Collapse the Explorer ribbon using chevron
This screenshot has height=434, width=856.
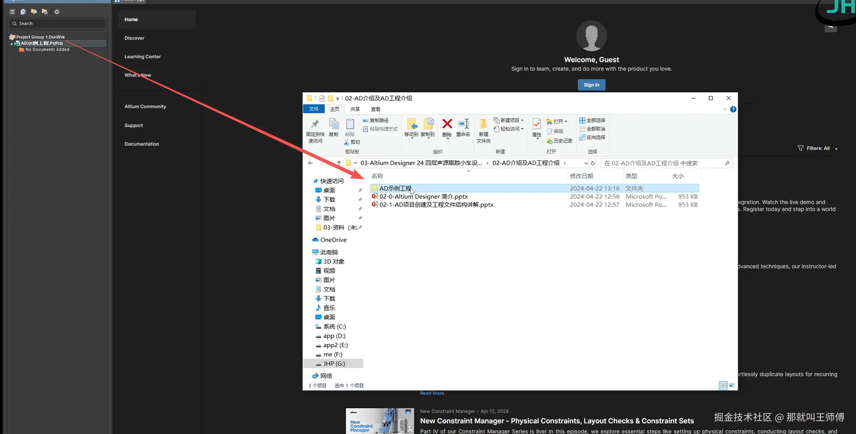(724, 109)
